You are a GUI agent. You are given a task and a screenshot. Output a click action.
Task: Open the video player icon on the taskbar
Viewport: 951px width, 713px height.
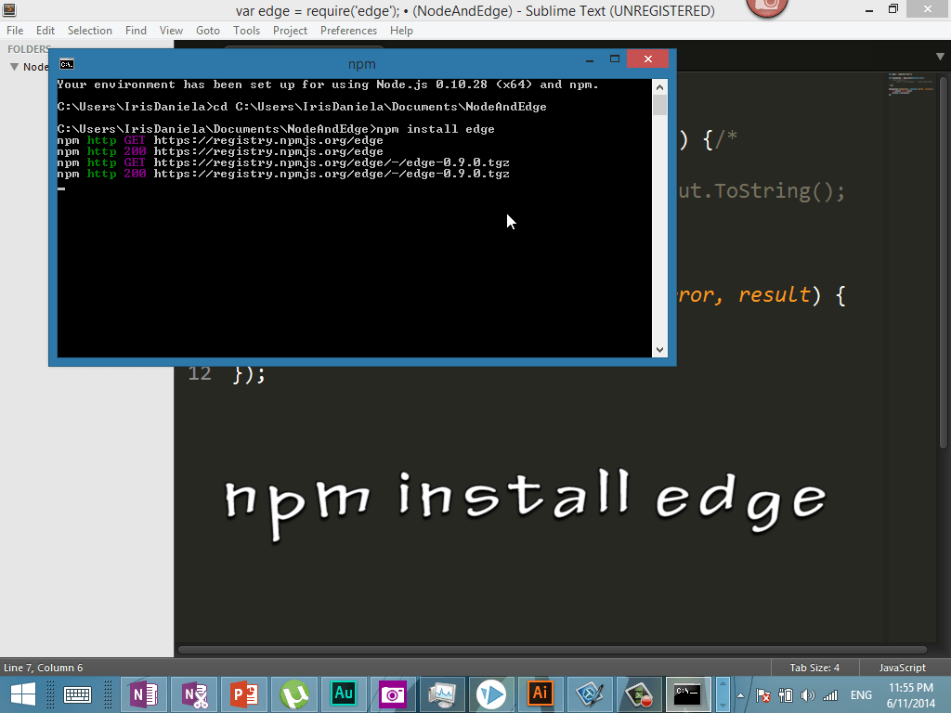(x=491, y=694)
